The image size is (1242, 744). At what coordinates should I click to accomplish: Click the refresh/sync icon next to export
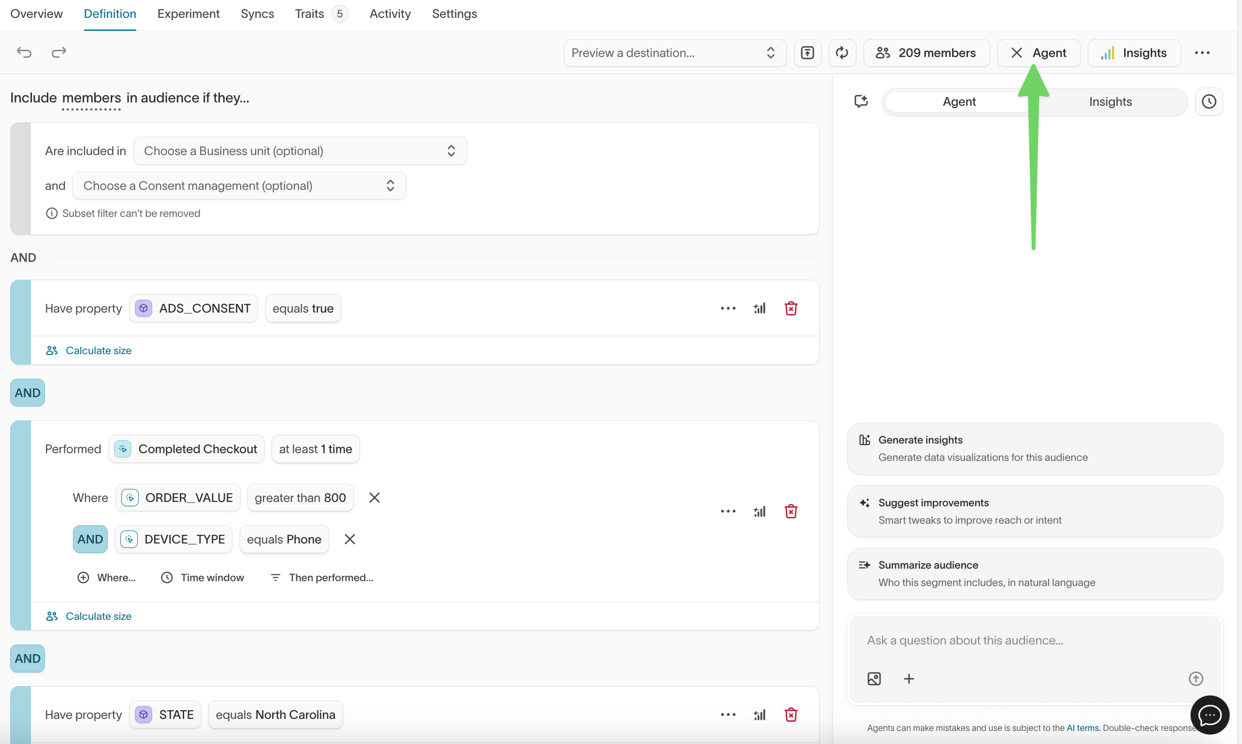click(x=842, y=52)
